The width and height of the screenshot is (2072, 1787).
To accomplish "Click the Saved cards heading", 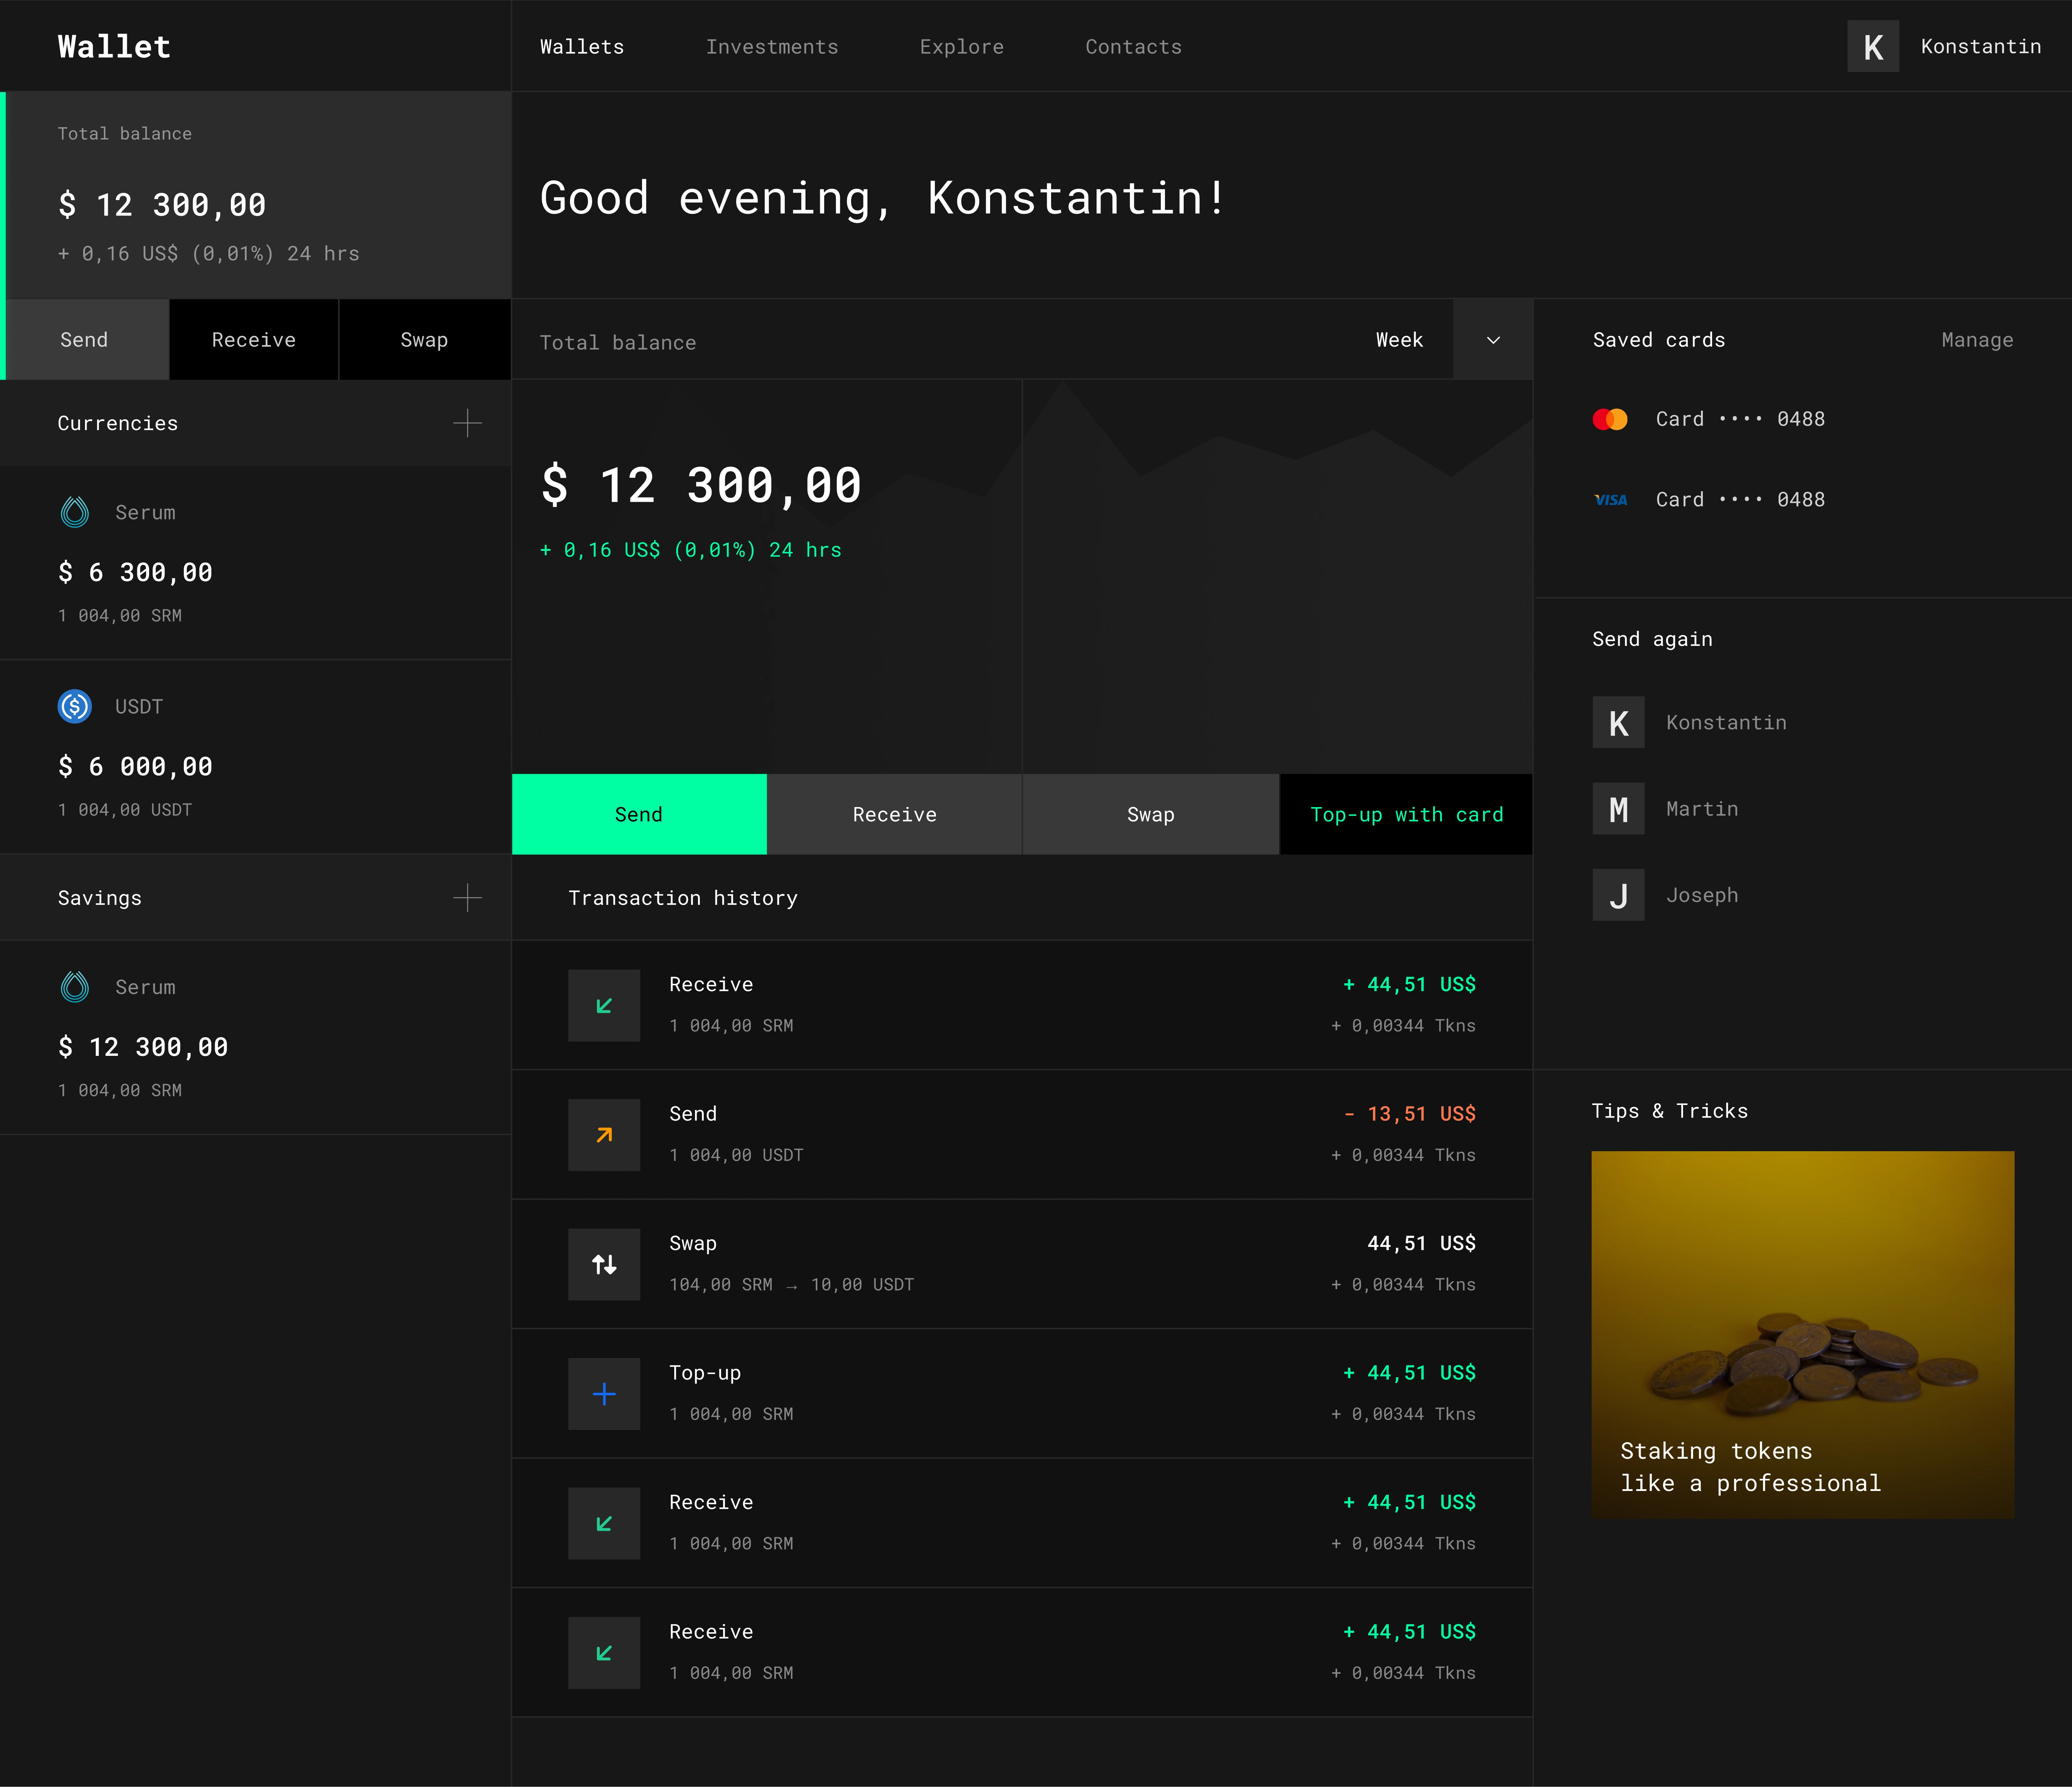I will pos(1659,340).
